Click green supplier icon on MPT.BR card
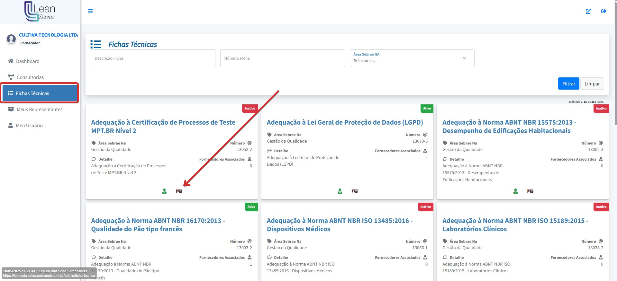 pos(164,191)
